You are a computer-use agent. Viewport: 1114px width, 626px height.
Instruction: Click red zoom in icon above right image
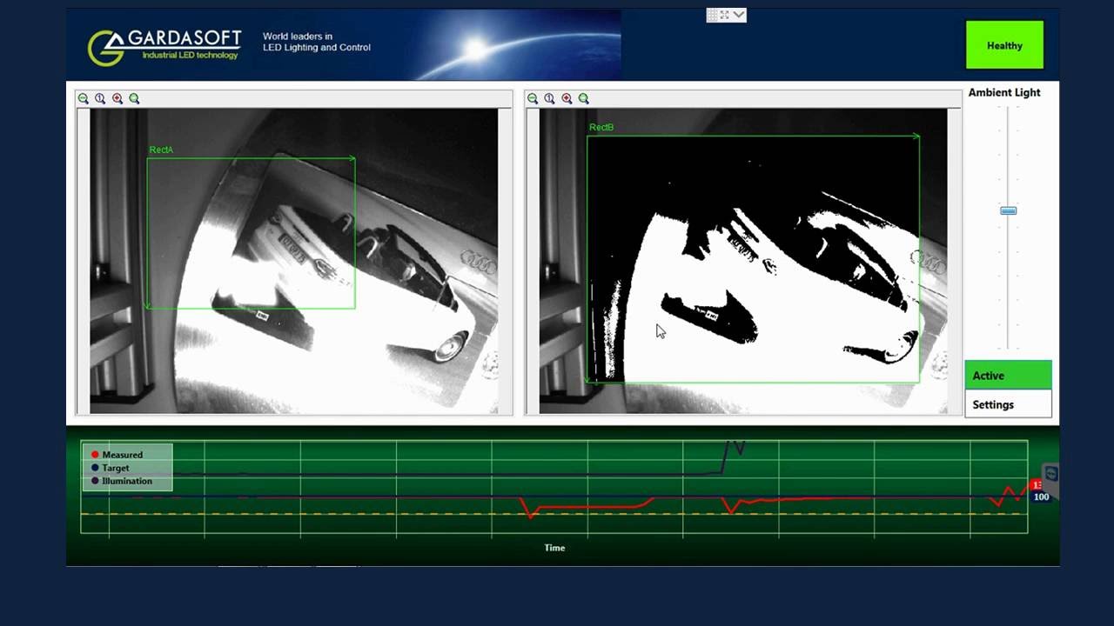coord(567,99)
